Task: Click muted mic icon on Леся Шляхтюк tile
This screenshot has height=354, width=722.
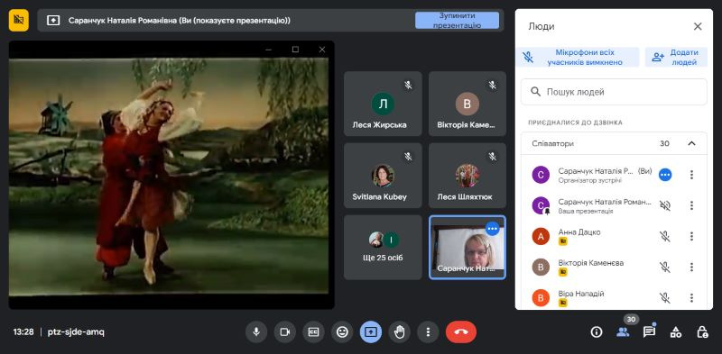Action: point(492,157)
